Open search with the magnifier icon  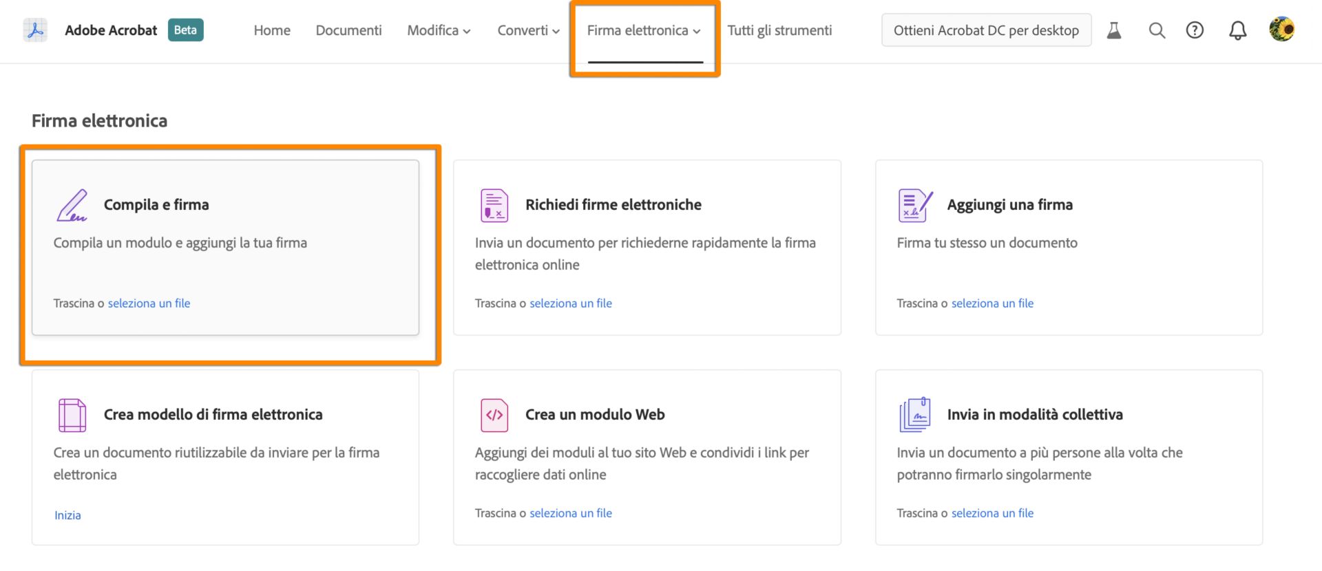1157,30
